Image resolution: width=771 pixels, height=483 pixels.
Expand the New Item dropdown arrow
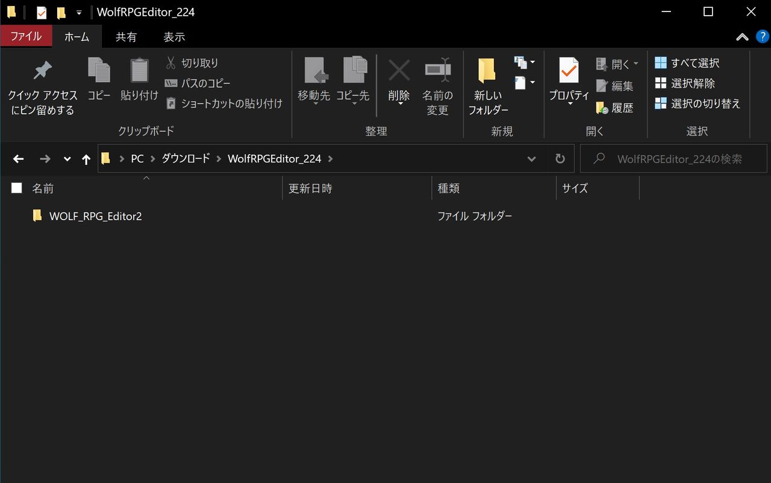(532, 62)
